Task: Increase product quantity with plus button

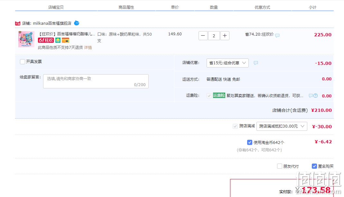Action: (x=225, y=36)
